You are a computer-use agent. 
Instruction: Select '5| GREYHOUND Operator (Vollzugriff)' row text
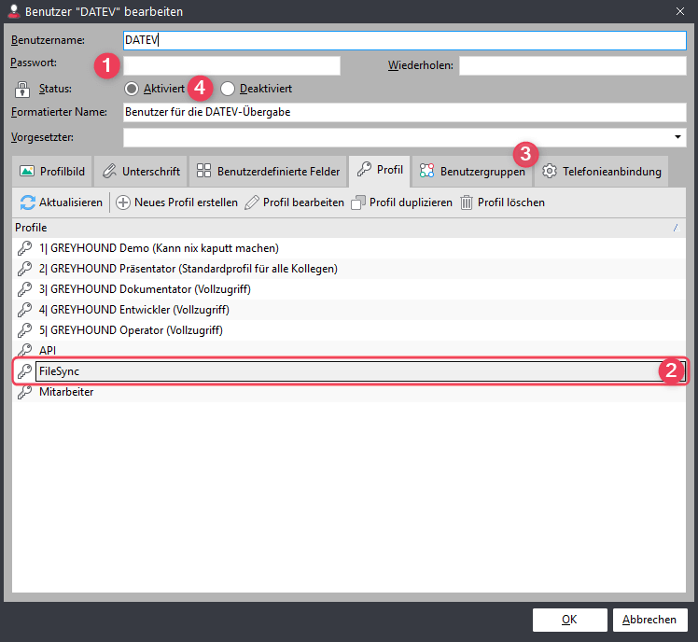[x=131, y=330]
